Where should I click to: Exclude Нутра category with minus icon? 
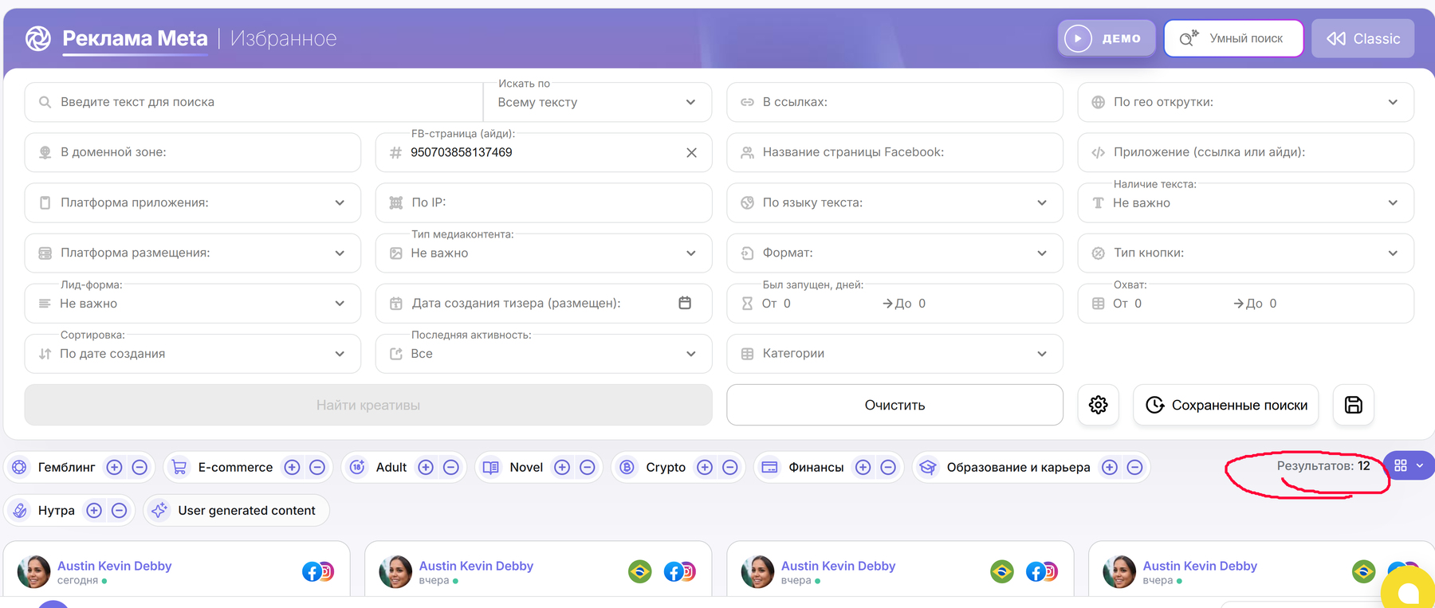click(119, 510)
